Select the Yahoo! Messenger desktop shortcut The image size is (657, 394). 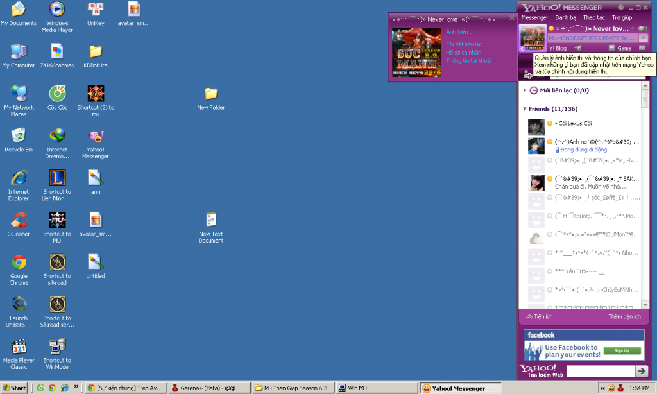click(x=96, y=144)
